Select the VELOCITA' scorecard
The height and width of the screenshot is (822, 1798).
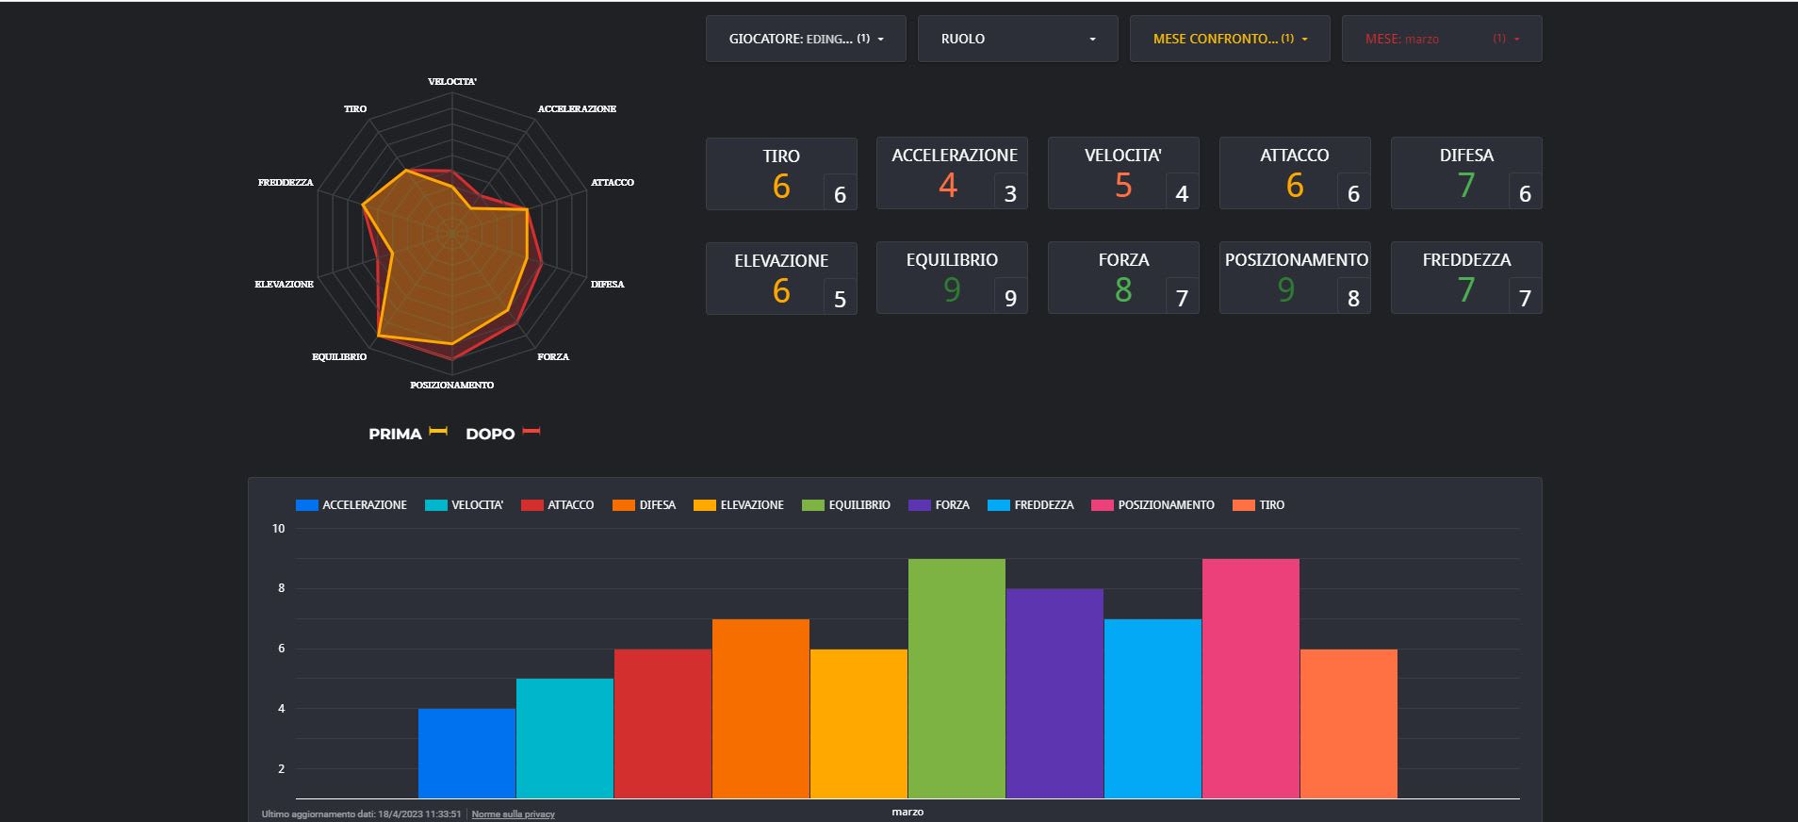click(x=1123, y=173)
